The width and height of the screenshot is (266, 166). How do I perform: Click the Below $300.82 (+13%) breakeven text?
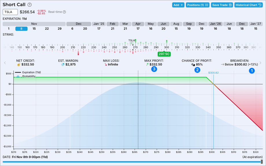241,64
